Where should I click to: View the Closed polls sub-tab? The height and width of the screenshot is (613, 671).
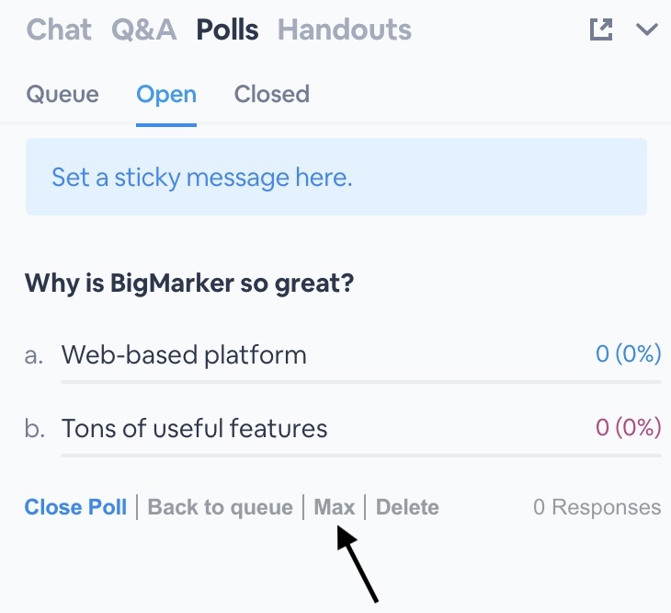tap(271, 94)
